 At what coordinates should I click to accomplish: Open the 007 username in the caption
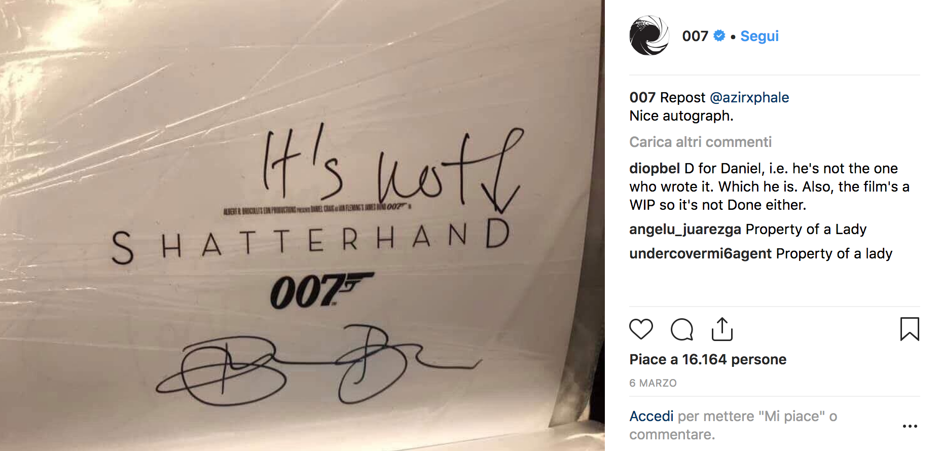click(x=642, y=97)
